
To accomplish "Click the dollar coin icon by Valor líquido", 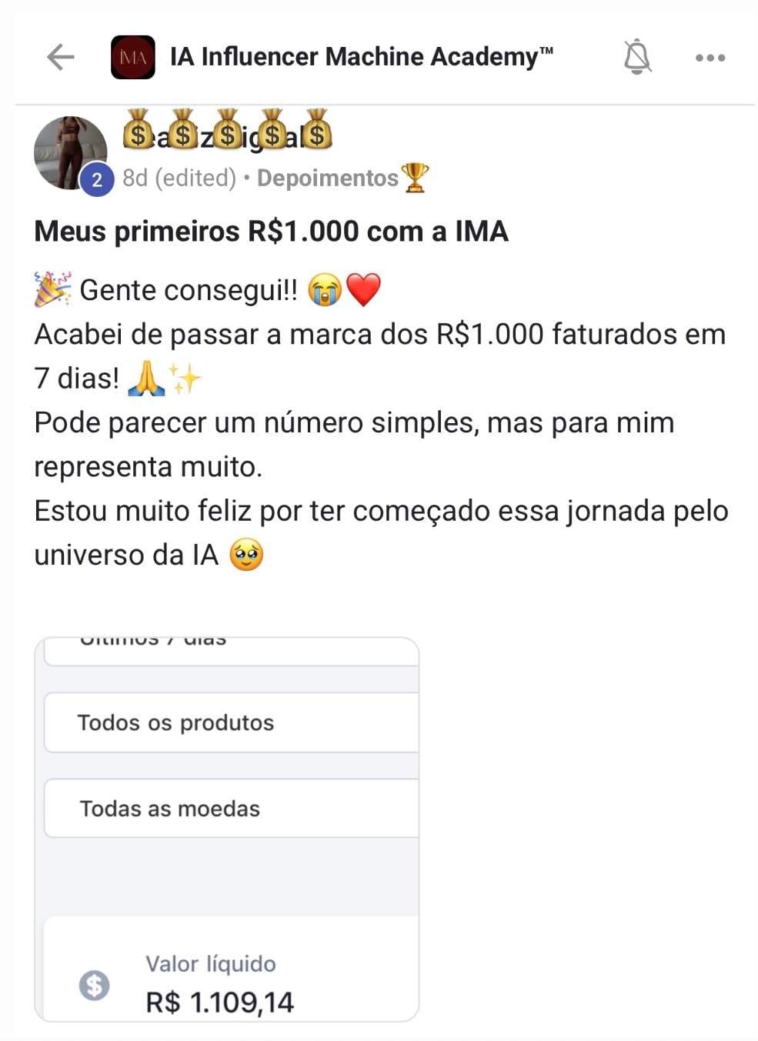I will [95, 985].
